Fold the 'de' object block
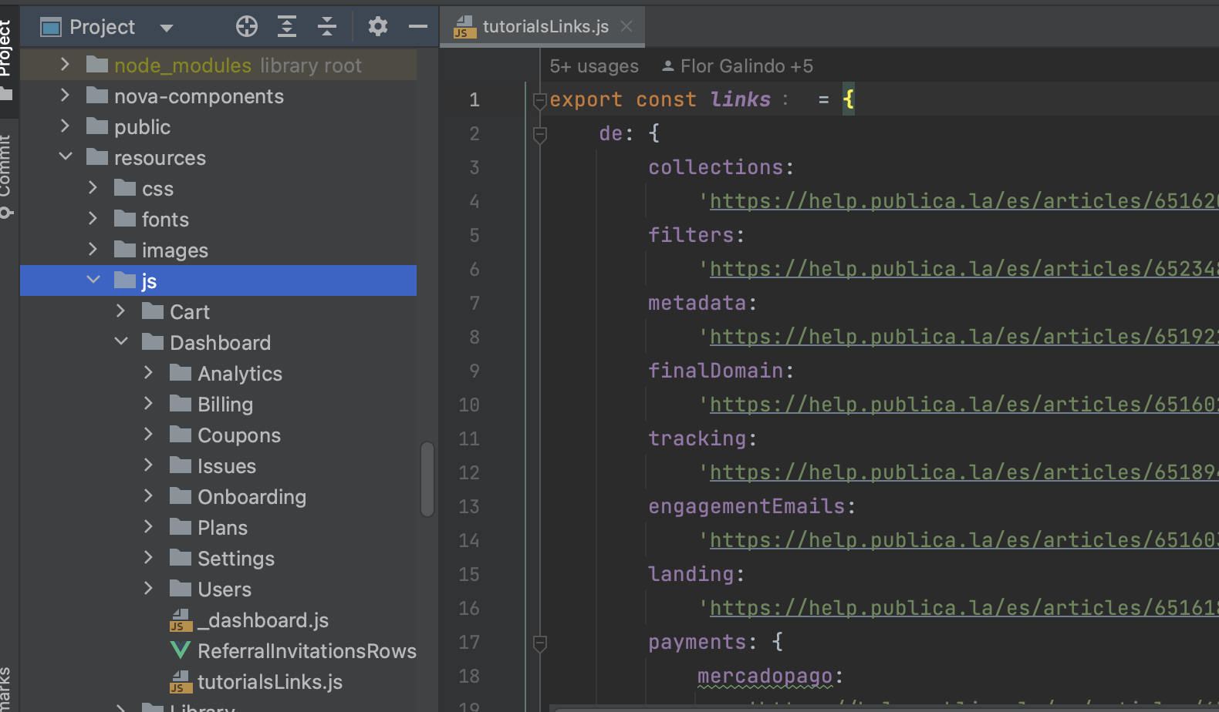Image resolution: width=1219 pixels, height=712 pixels. pyautogui.click(x=540, y=135)
